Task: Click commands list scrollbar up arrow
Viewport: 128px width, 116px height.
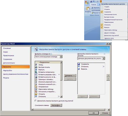Action: [x=61, y=62]
